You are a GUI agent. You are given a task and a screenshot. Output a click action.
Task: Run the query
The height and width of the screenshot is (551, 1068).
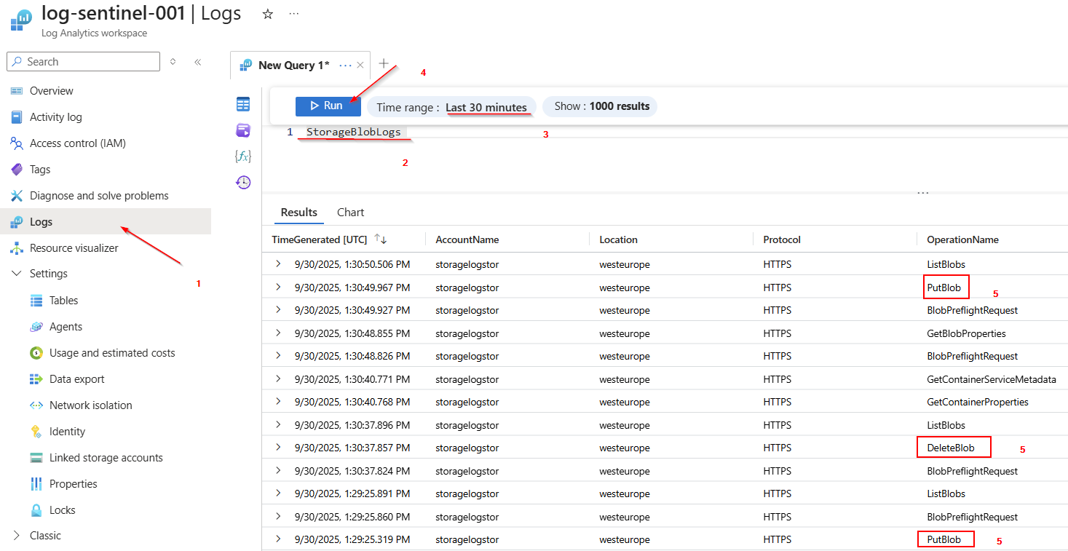(x=328, y=106)
